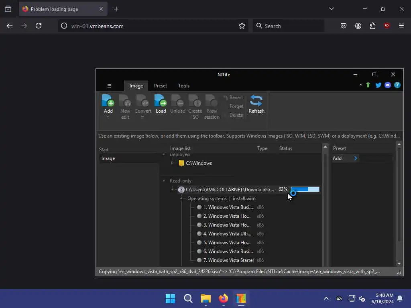411x308 pixels.
Task: Close the Problem loading page tab
Action: click(101, 9)
